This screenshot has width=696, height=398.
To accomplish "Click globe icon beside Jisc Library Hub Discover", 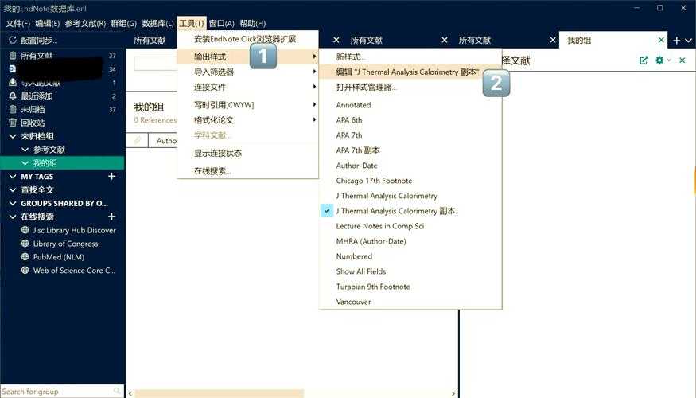I will pos(25,230).
